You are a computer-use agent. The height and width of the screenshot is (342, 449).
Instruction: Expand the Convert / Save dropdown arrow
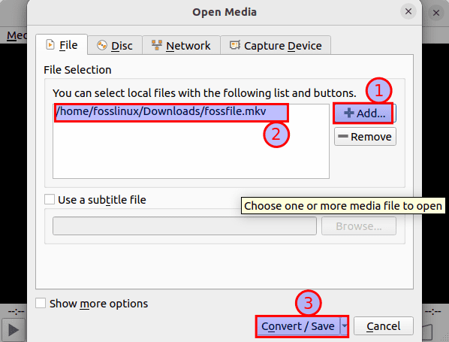[345, 325]
